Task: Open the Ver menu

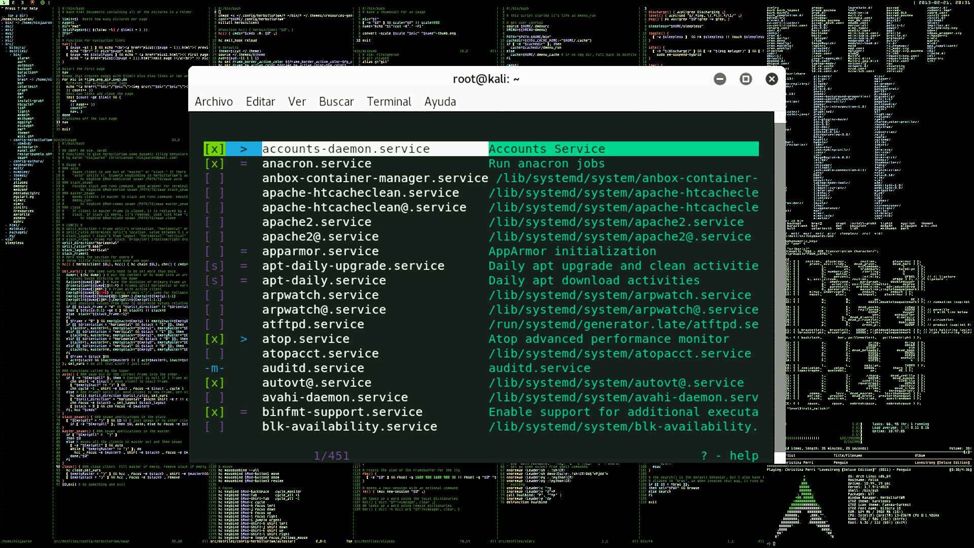Action: click(x=297, y=101)
